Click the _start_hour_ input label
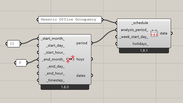This screenshot has width=183, height=103. point(54,53)
